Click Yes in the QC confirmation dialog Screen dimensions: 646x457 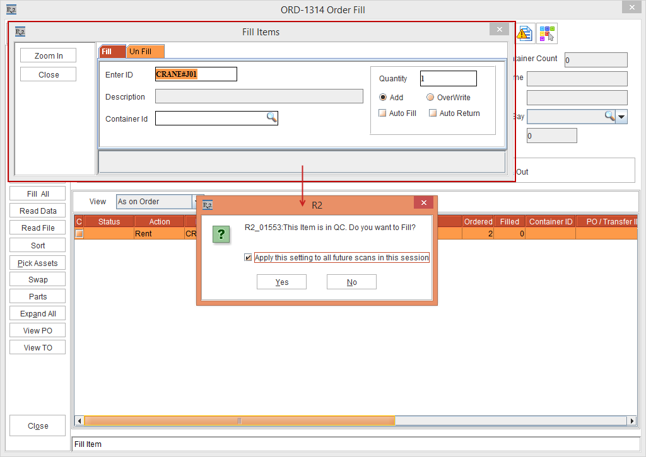(x=281, y=282)
